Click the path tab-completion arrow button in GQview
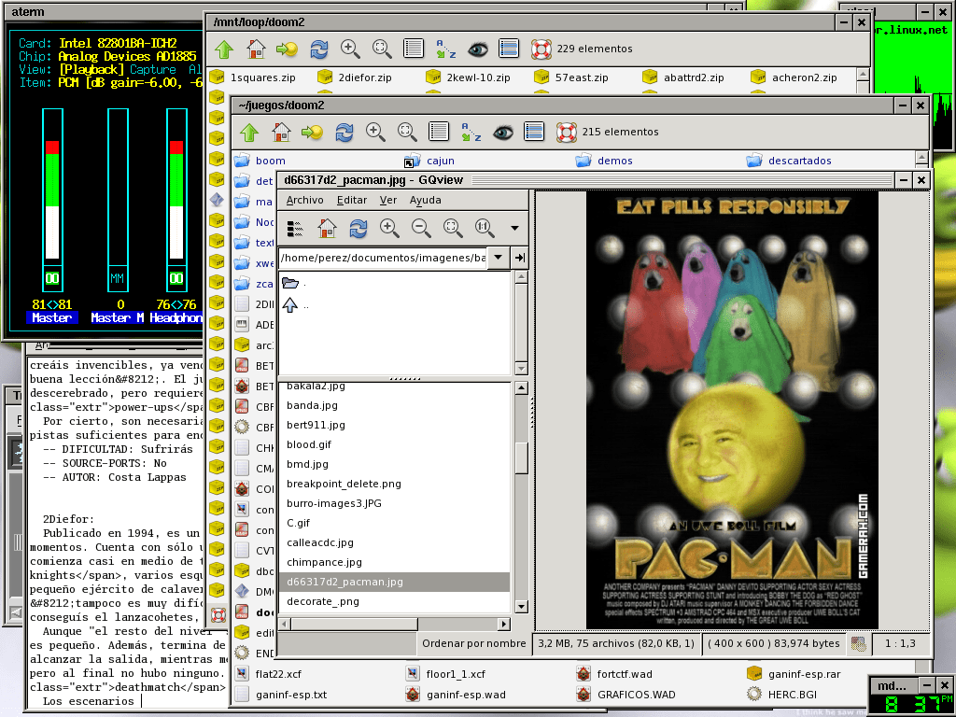This screenshot has width=956, height=717. pyautogui.click(x=519, y=258)
